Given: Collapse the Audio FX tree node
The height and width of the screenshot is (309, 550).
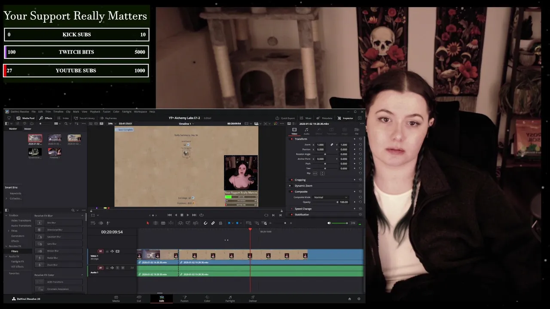Looking at the screenshot, I should pyautogui.click(x=6, y=257).
